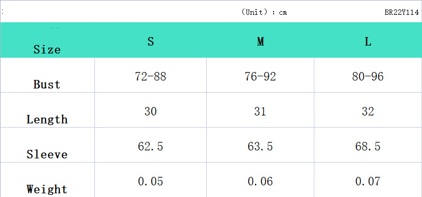Click the Unit cm label
Screen dimensions: 422x197
click(x=264, y=12)
